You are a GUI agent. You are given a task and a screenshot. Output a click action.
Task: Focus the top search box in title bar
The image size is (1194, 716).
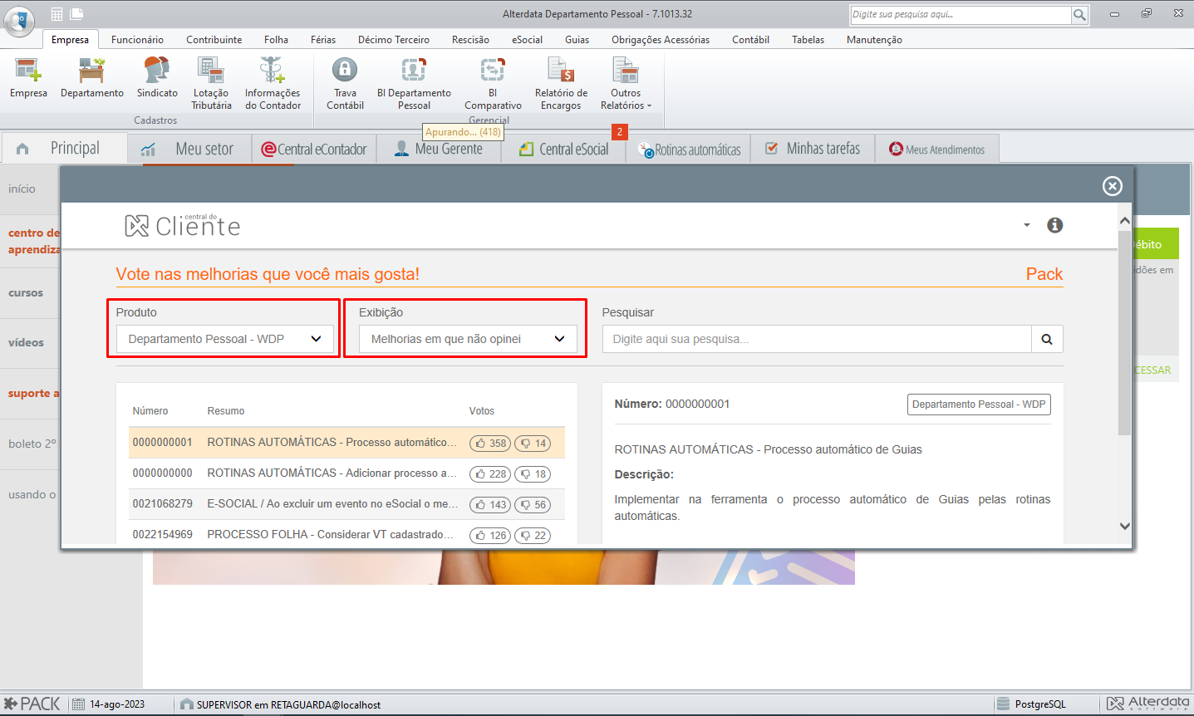961,15
